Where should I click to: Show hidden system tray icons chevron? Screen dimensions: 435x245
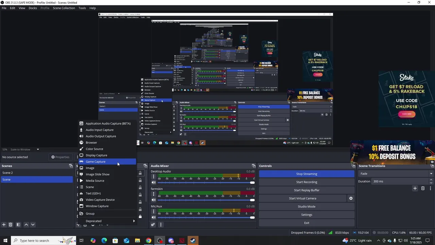[x=378, y=241]
